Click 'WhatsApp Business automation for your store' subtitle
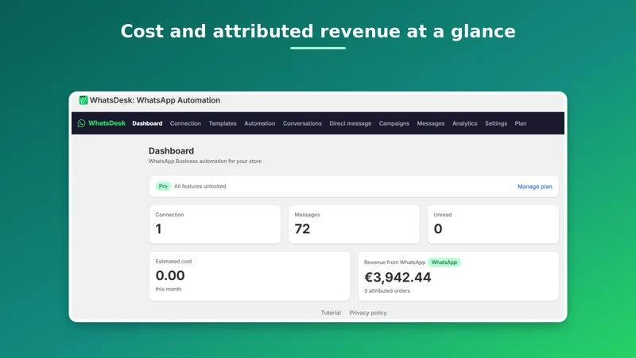The width and height of the screenshot is (636, 358). click(x=205, y=161)
